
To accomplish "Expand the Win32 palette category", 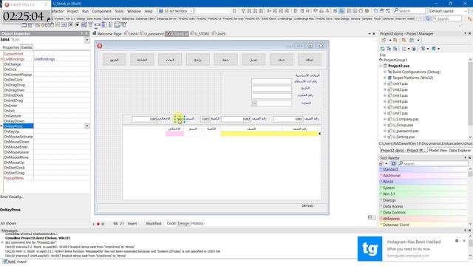I will (x=381, y=182).
